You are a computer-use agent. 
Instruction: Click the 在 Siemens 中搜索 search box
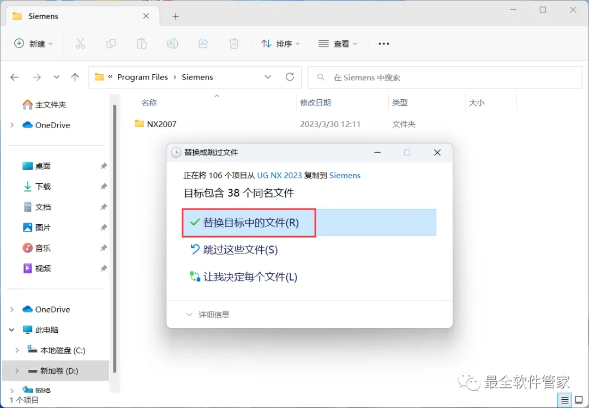pyautogui.click(x=445, y=77)
